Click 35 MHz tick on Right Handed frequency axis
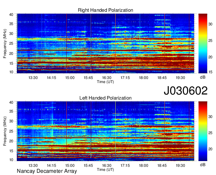 (x=11, y=24)
